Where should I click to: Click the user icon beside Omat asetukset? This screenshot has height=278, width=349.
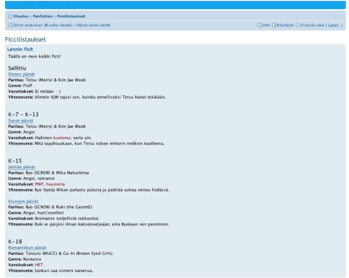[11, 25]
